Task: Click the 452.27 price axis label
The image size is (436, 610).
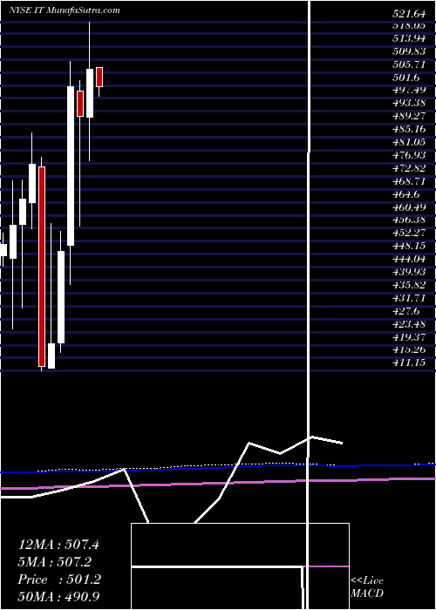Action: pyautogui.click(x=409, y=234)
